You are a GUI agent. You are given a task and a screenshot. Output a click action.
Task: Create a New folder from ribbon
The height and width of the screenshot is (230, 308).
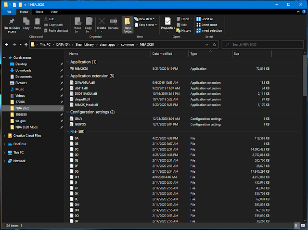pyautogui.click(x=128, y=25)
